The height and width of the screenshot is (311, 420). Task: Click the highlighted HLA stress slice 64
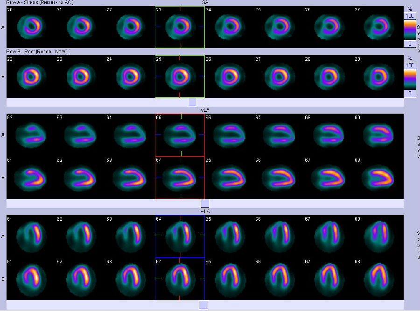pos(180,236)
